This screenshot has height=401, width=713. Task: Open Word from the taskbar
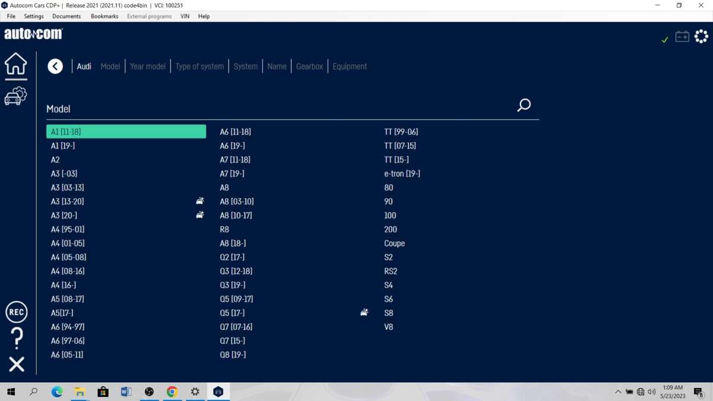[126, 391]
